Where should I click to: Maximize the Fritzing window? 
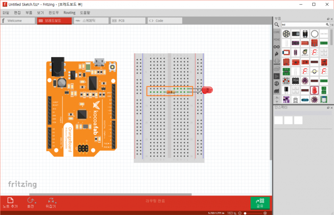coord(314,4)
